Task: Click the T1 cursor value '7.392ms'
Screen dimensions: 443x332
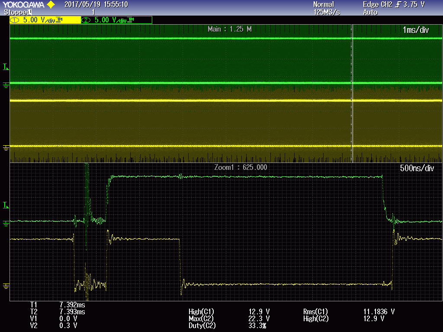Action: pos(72,305)
